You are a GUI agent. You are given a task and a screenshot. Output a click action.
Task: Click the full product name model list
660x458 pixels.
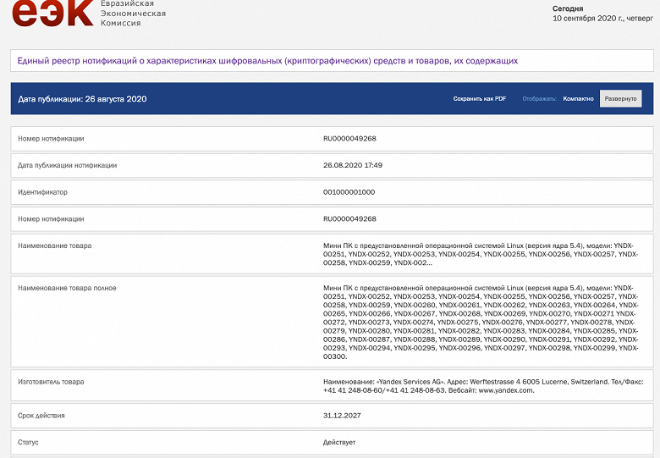480,323
